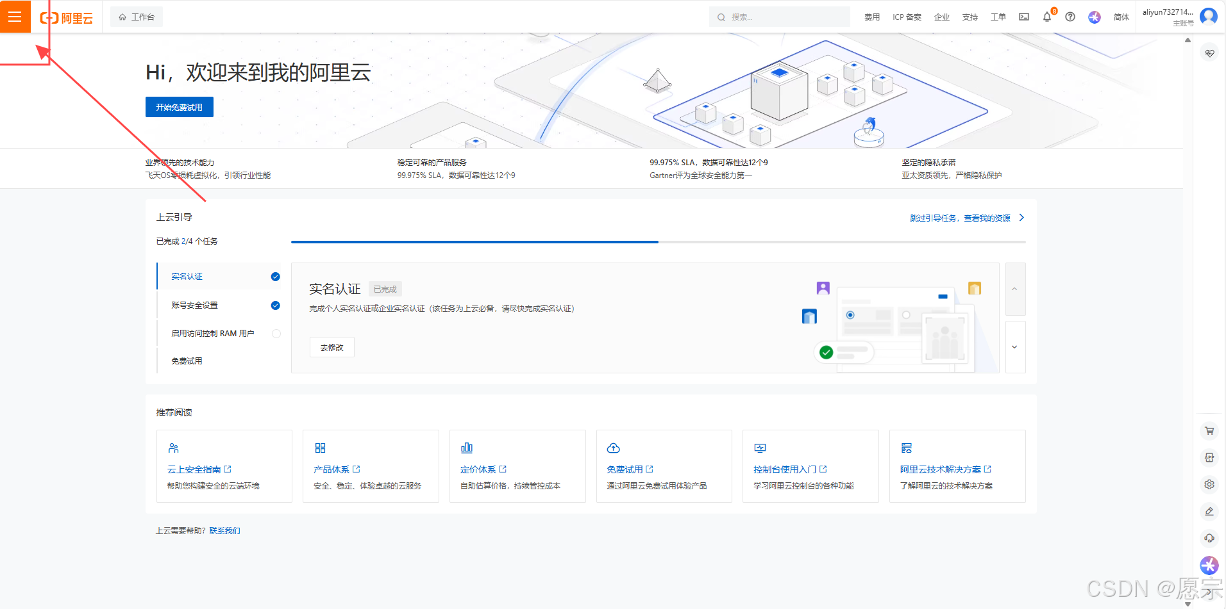Open the help question mark icon
The height and width of the screenshot is (609, 1226).
pos(1070,17)
